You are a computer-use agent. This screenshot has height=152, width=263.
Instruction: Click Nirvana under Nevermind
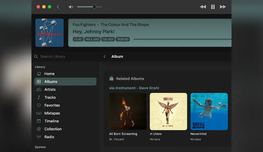196,139
